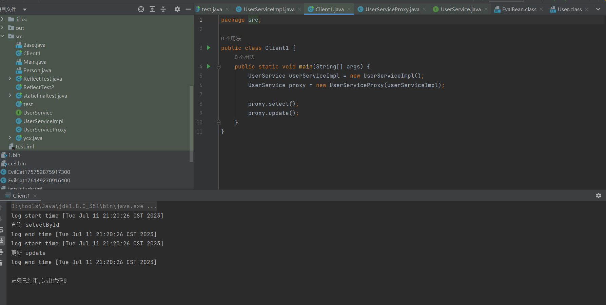Close the test.java tab
Image resolution: width=606 pixels, height=305 pixels.
coord(227,9)
